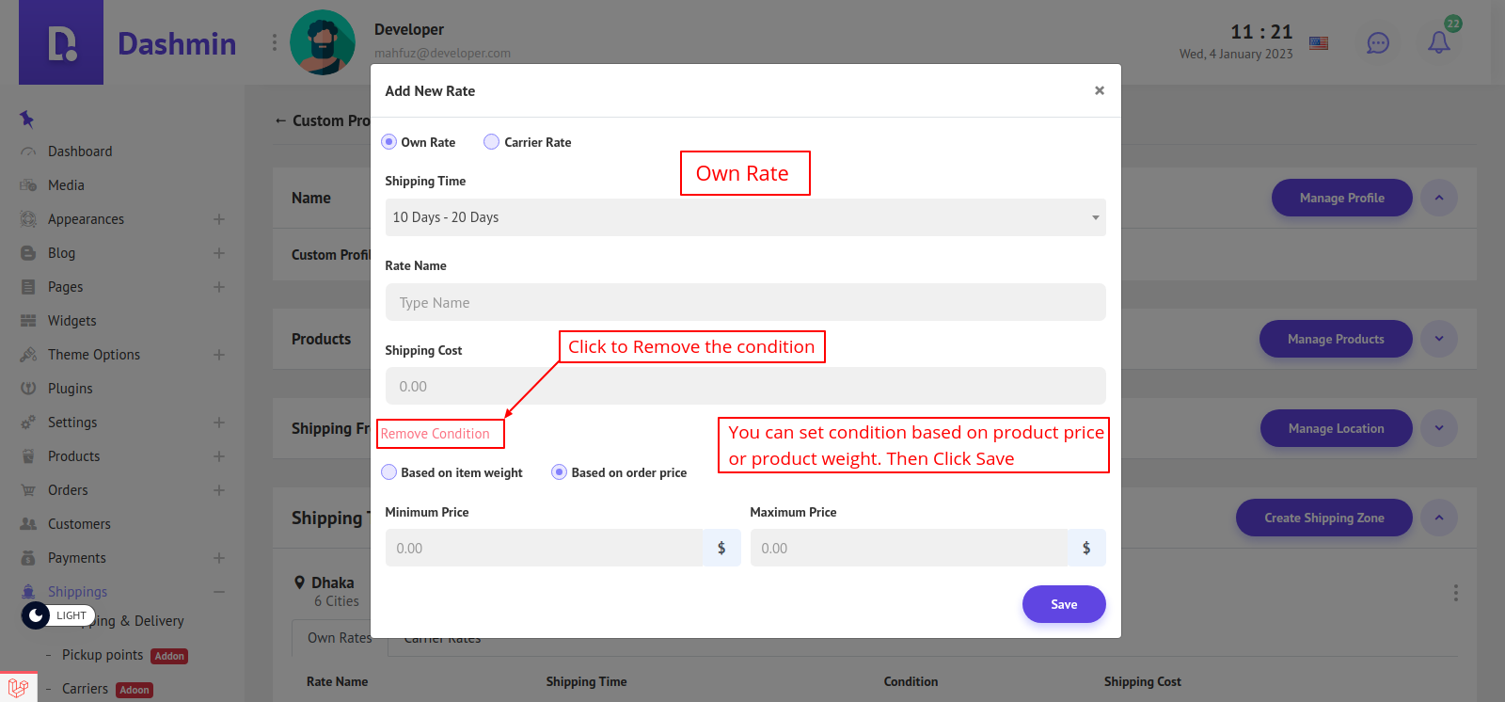This screenshot has width=1505, height=702.
Task: Open the developer profile avatar
Action: [x=323, y=42]
